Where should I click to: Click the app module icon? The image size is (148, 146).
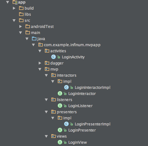pyautogui.click(x=15, y=2)
